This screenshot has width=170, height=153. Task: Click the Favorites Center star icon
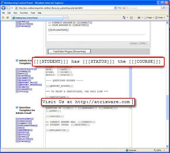pos(3,18)
